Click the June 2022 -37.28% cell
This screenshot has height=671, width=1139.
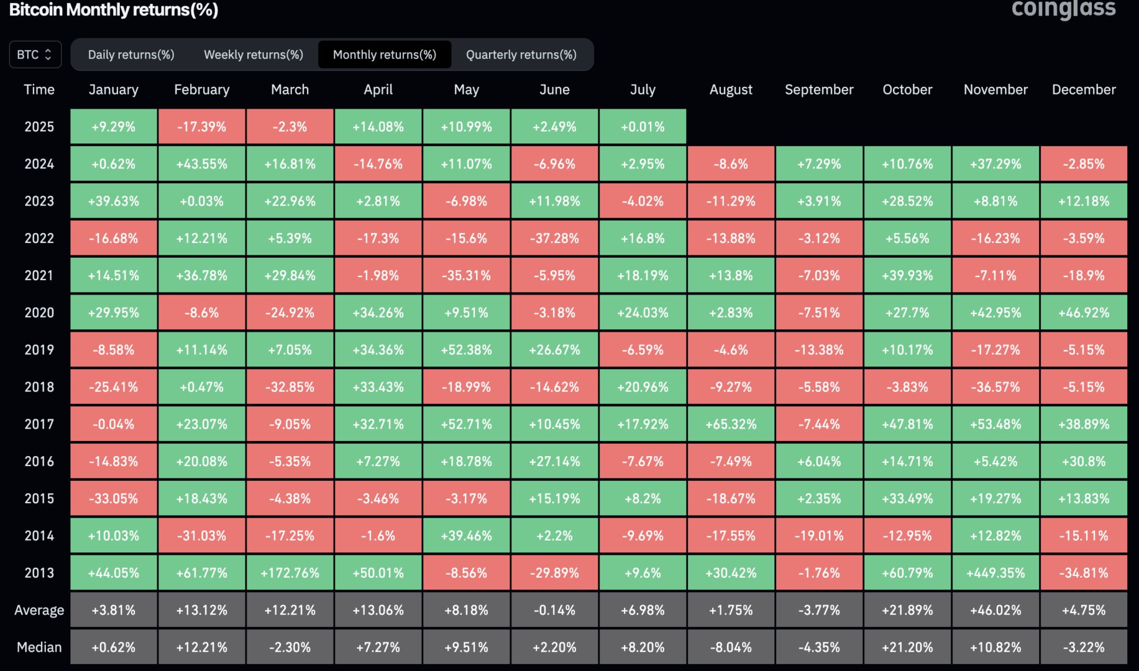click(554, 239)
